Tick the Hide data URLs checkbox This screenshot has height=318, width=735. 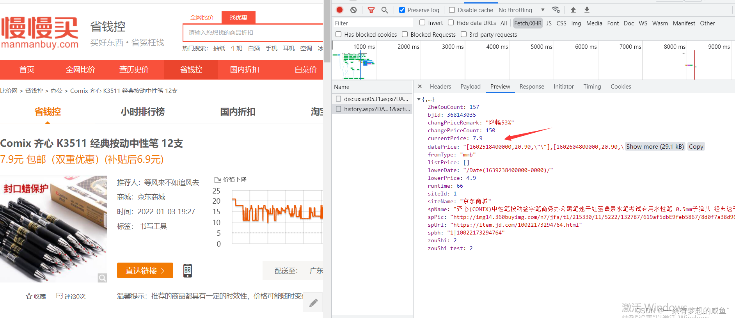click(451, 23)
